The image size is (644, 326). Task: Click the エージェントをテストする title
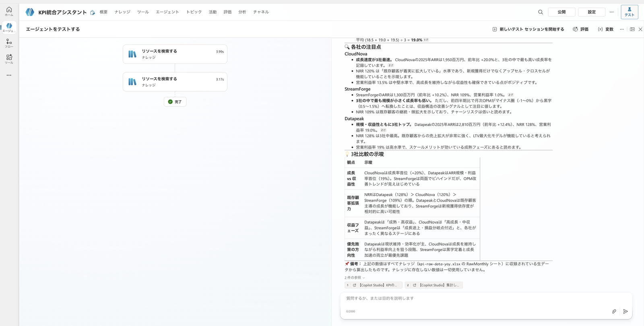(x=53, y=29)
